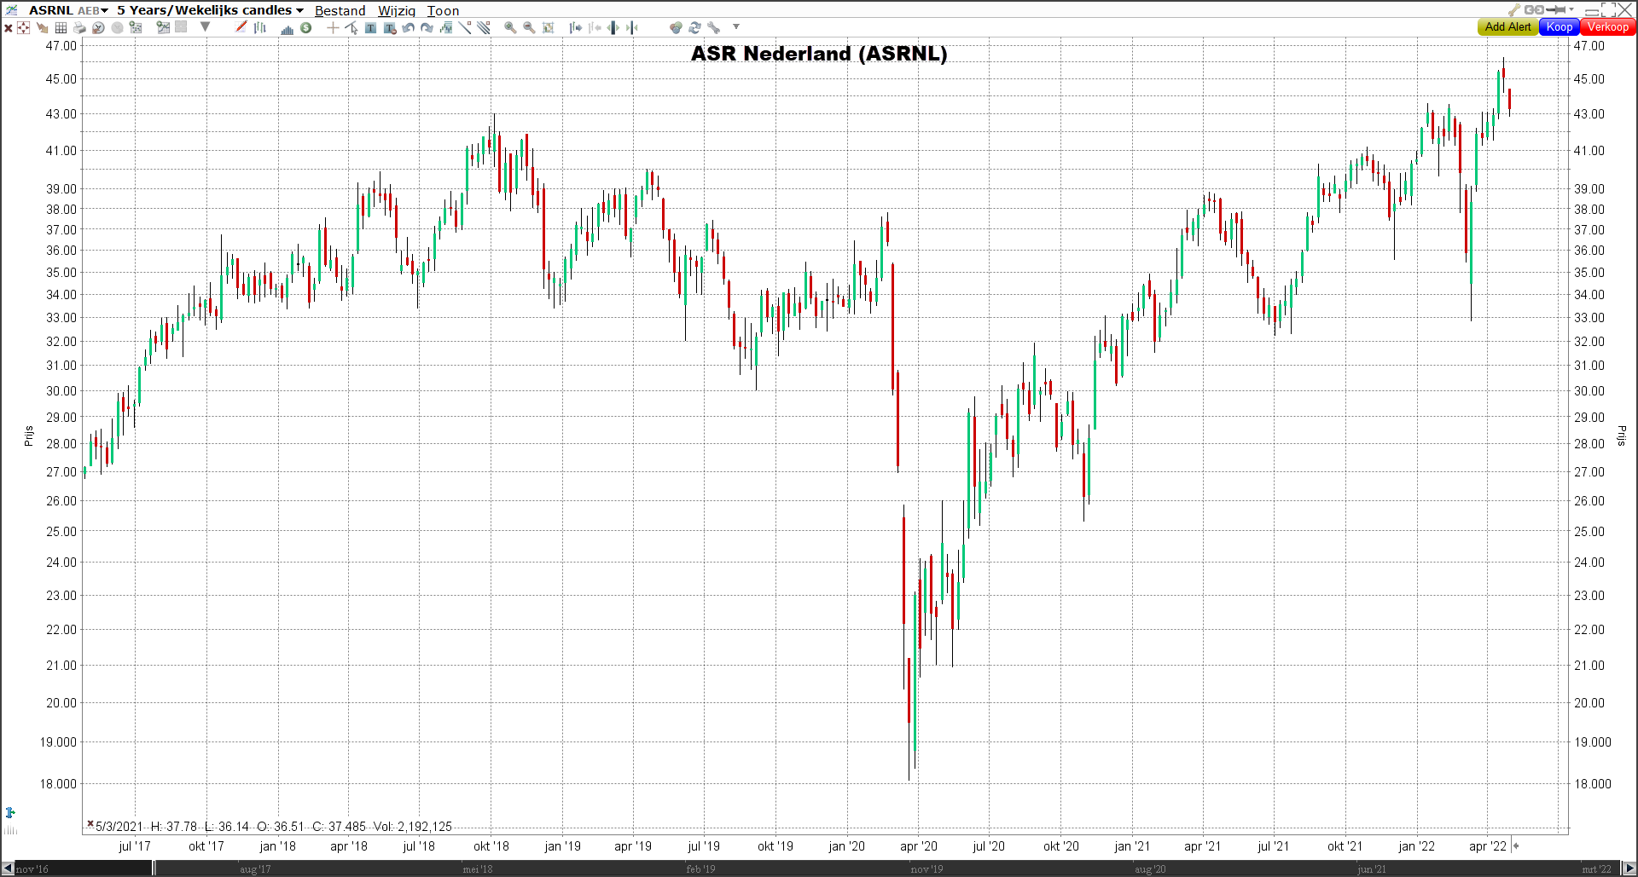Click the pushpin icon top right
This screenshot has width=1638, height=877.
[1556, 9]
